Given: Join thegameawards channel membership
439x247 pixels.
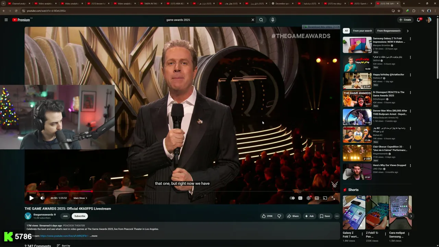Looking at the screenshot, I should pos(65,216).
